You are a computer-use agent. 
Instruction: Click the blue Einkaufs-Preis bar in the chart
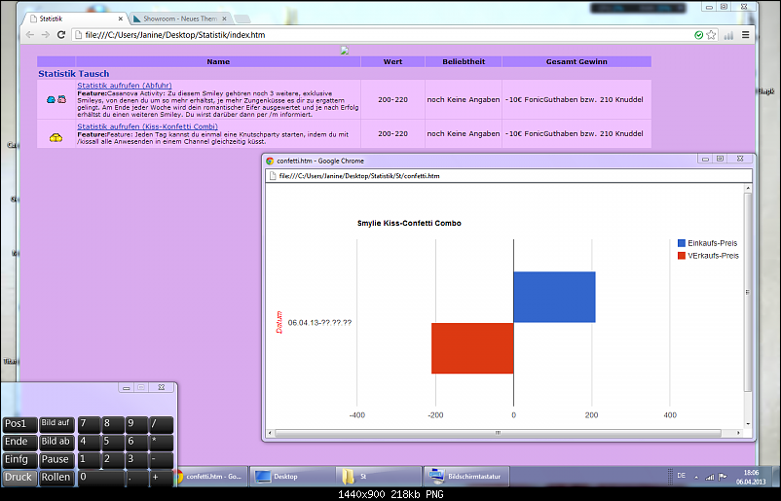[x=554, y=297]
